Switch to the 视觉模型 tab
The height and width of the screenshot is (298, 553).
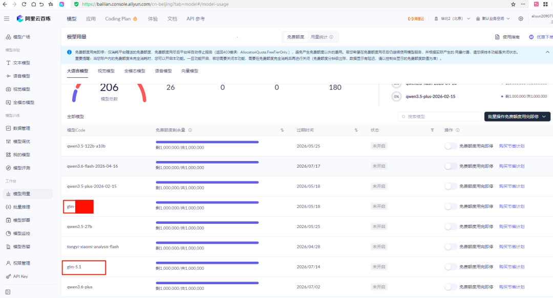[106, 71]
